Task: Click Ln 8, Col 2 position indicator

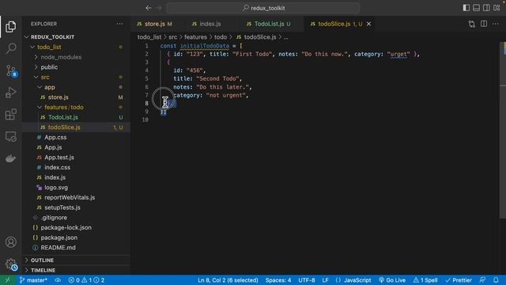Action: pos(228,280)
